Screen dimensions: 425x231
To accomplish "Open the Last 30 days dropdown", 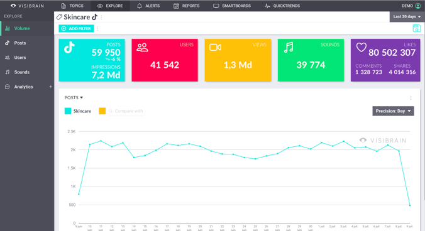I will coord(407,16).
